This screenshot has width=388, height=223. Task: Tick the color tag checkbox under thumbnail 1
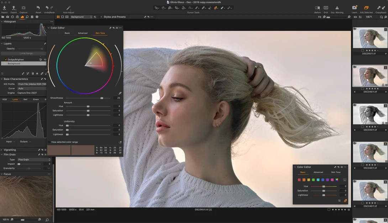362,50
